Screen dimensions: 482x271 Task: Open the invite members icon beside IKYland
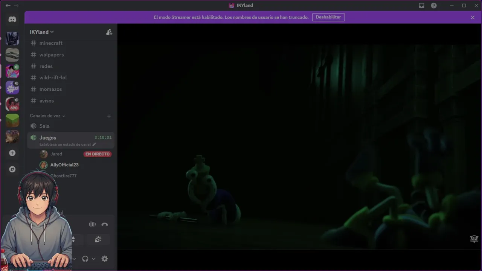tap(109, 32)
